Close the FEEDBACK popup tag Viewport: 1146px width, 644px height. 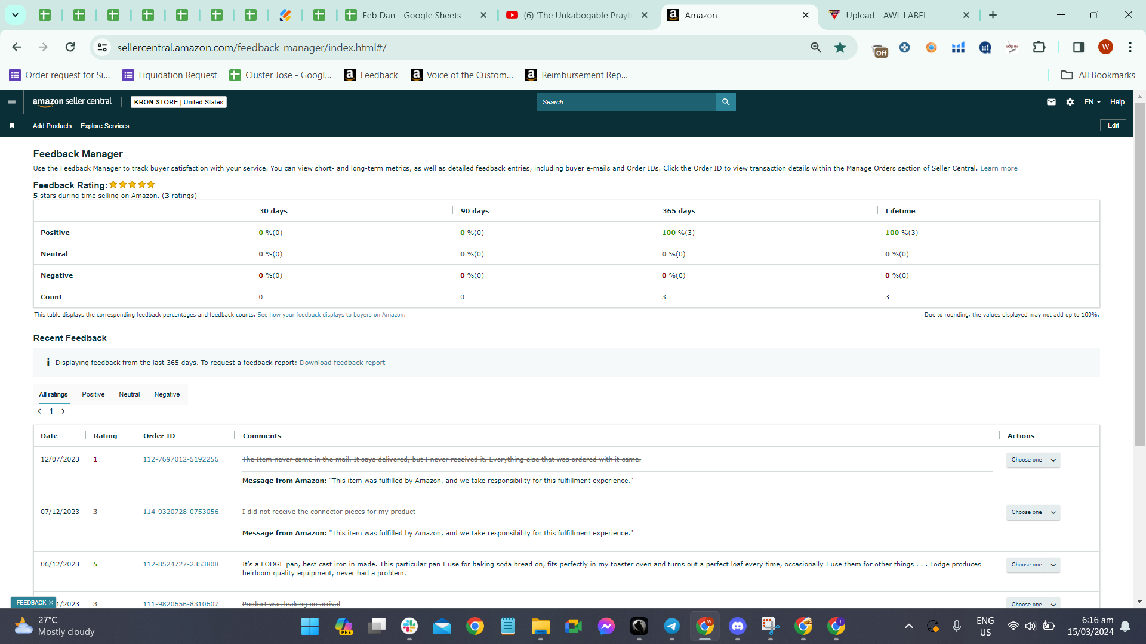(x=51, y=603)
